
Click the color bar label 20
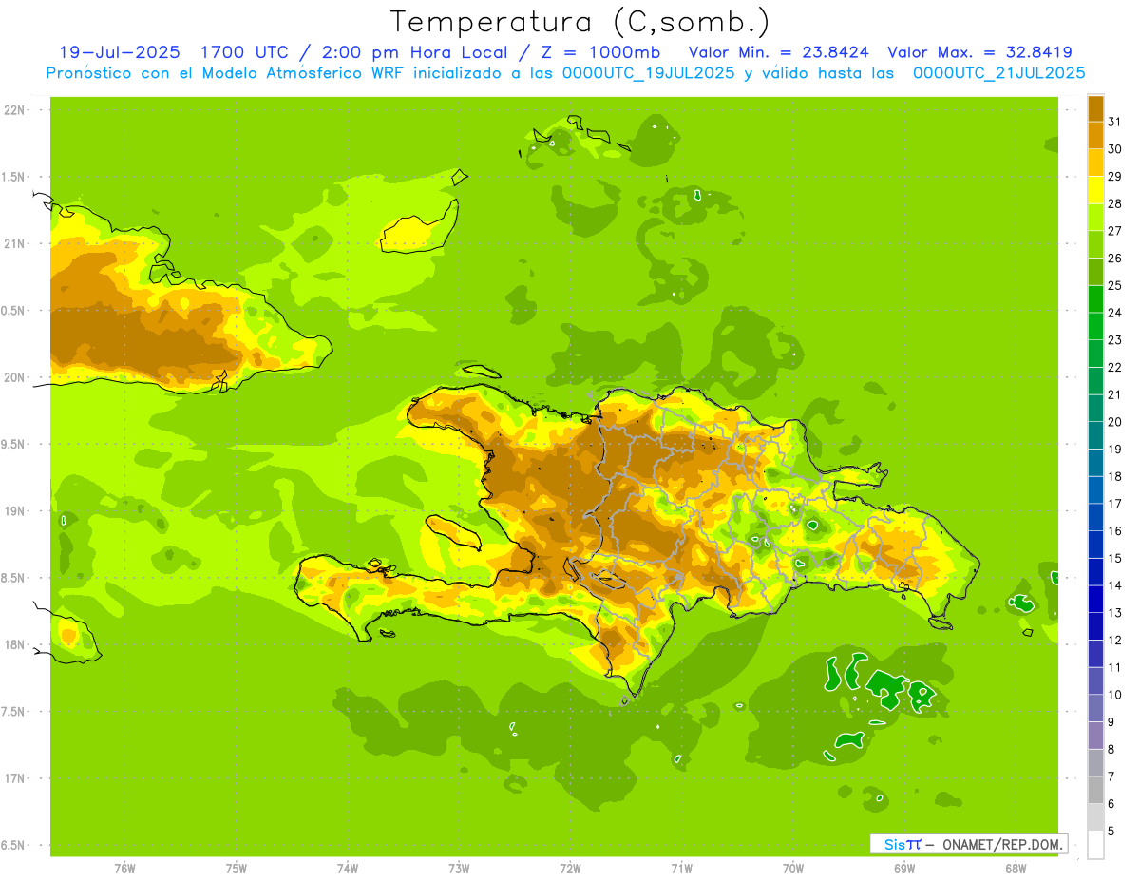click(1114, 422)
